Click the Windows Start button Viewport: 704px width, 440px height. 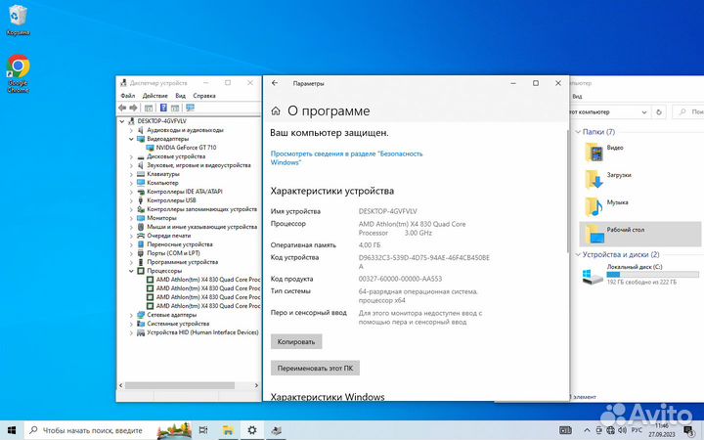[12, 430]
